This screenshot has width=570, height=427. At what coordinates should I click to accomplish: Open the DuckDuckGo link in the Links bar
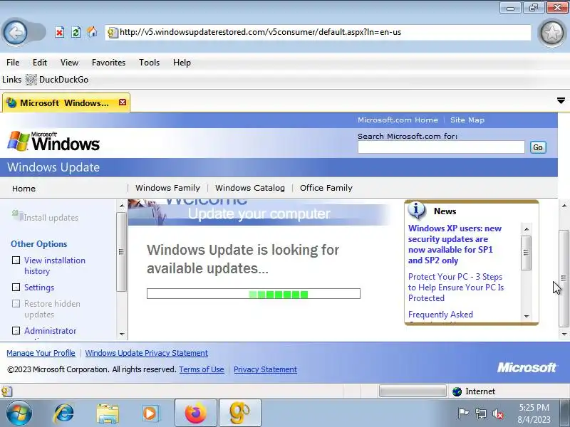(57, 80)
